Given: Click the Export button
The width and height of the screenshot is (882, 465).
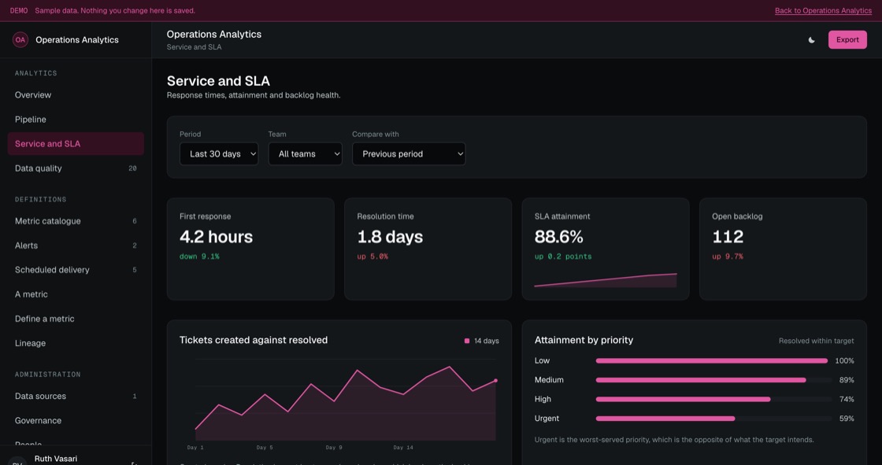Looking at the screenshot, I should [x=847, y=40].
